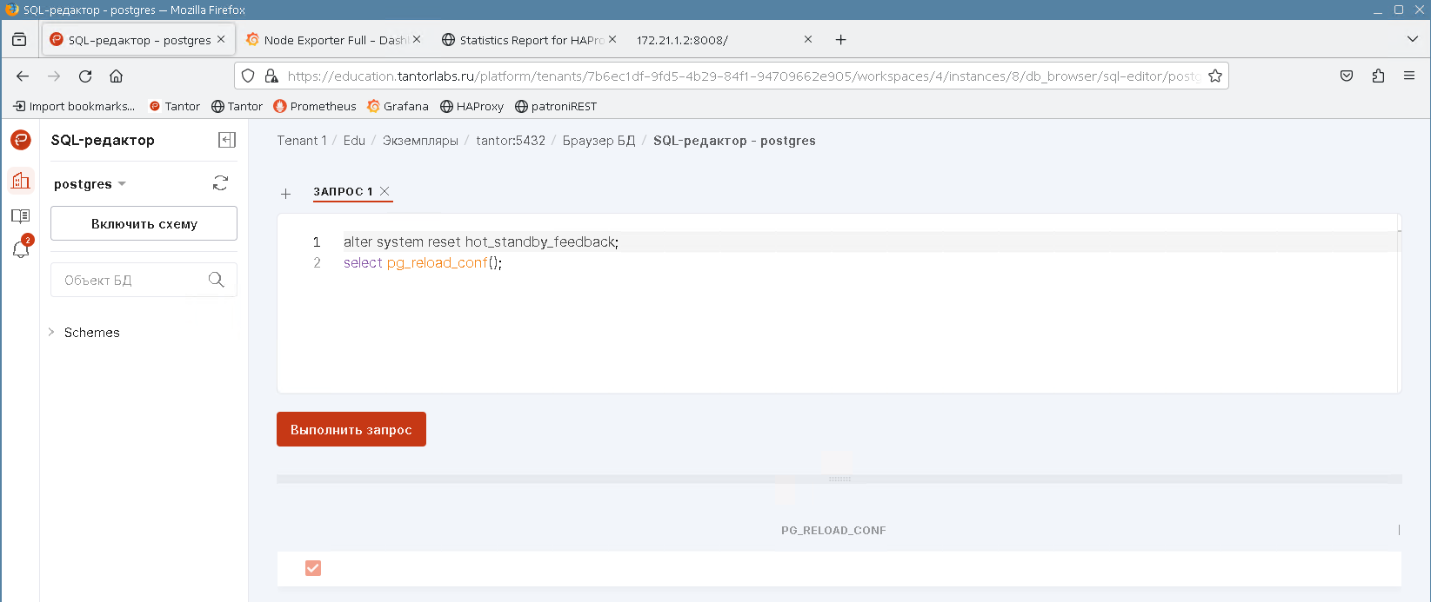Screen dimensions: 1431x602
Task: Open the notifications bell icon
Action: [21, 249]
